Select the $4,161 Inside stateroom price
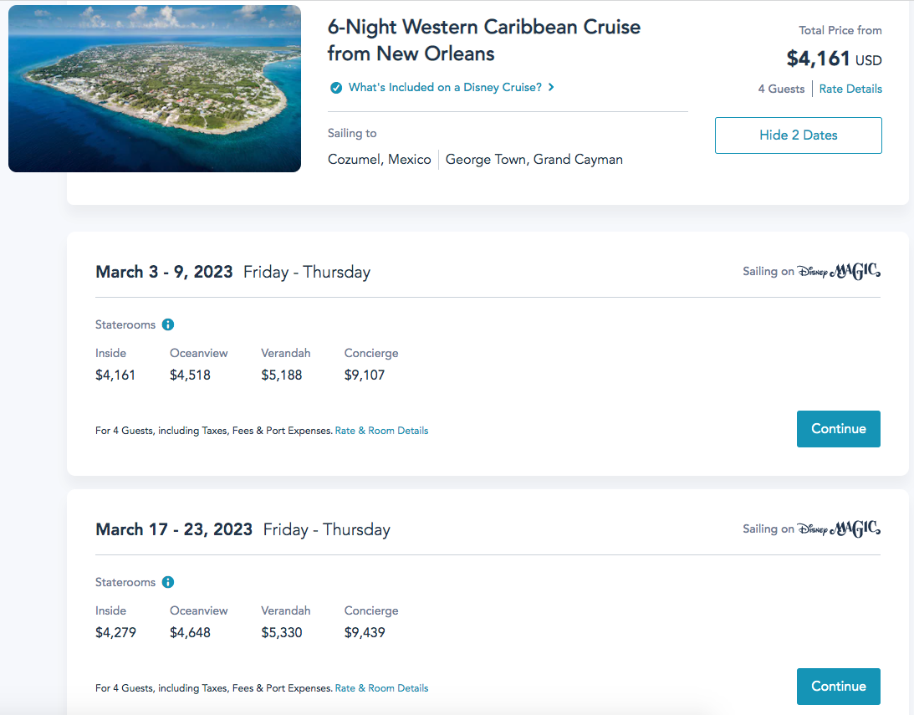This screenshot has height=715, width=914. (x=115, y=375)
